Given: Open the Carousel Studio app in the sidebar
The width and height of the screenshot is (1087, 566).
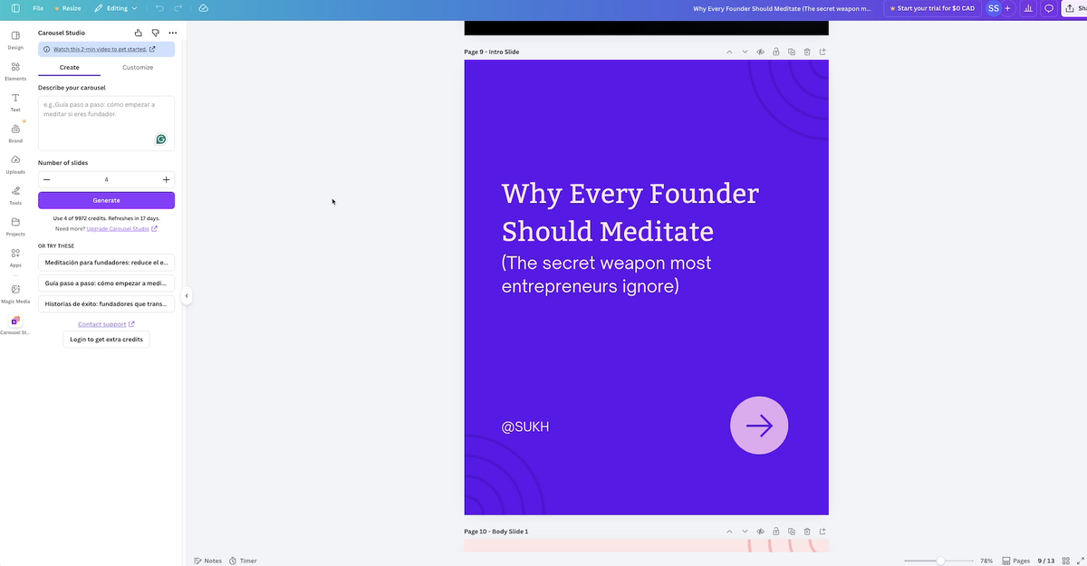Looking at the screenshot, I should pos(15,325).
